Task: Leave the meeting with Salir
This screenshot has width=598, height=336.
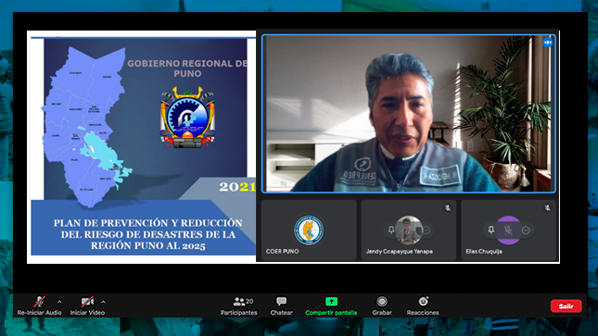Action: tap(566, 305)
